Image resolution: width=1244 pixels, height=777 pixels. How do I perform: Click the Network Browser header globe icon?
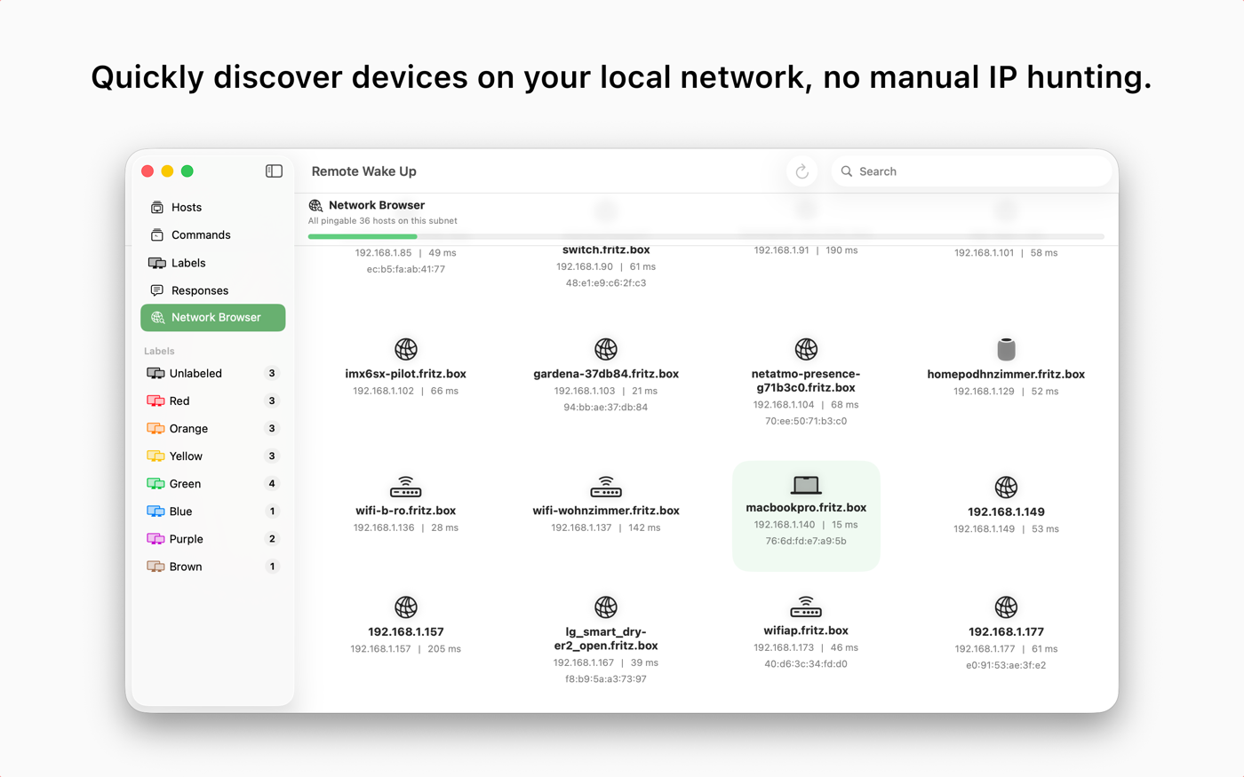coord(315,205)
